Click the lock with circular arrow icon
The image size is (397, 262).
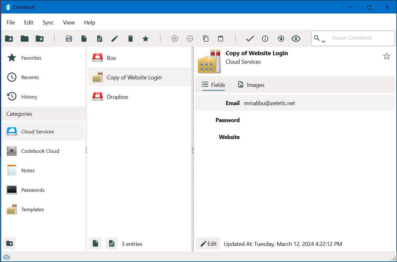click(x=281, y=39)
